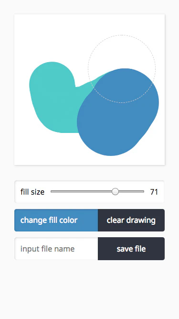Set fill size lower on slider track left of handle
Image resolution: width=179 pixels, height=319 pixels.
pyautogui.click(x=81, y=191)
